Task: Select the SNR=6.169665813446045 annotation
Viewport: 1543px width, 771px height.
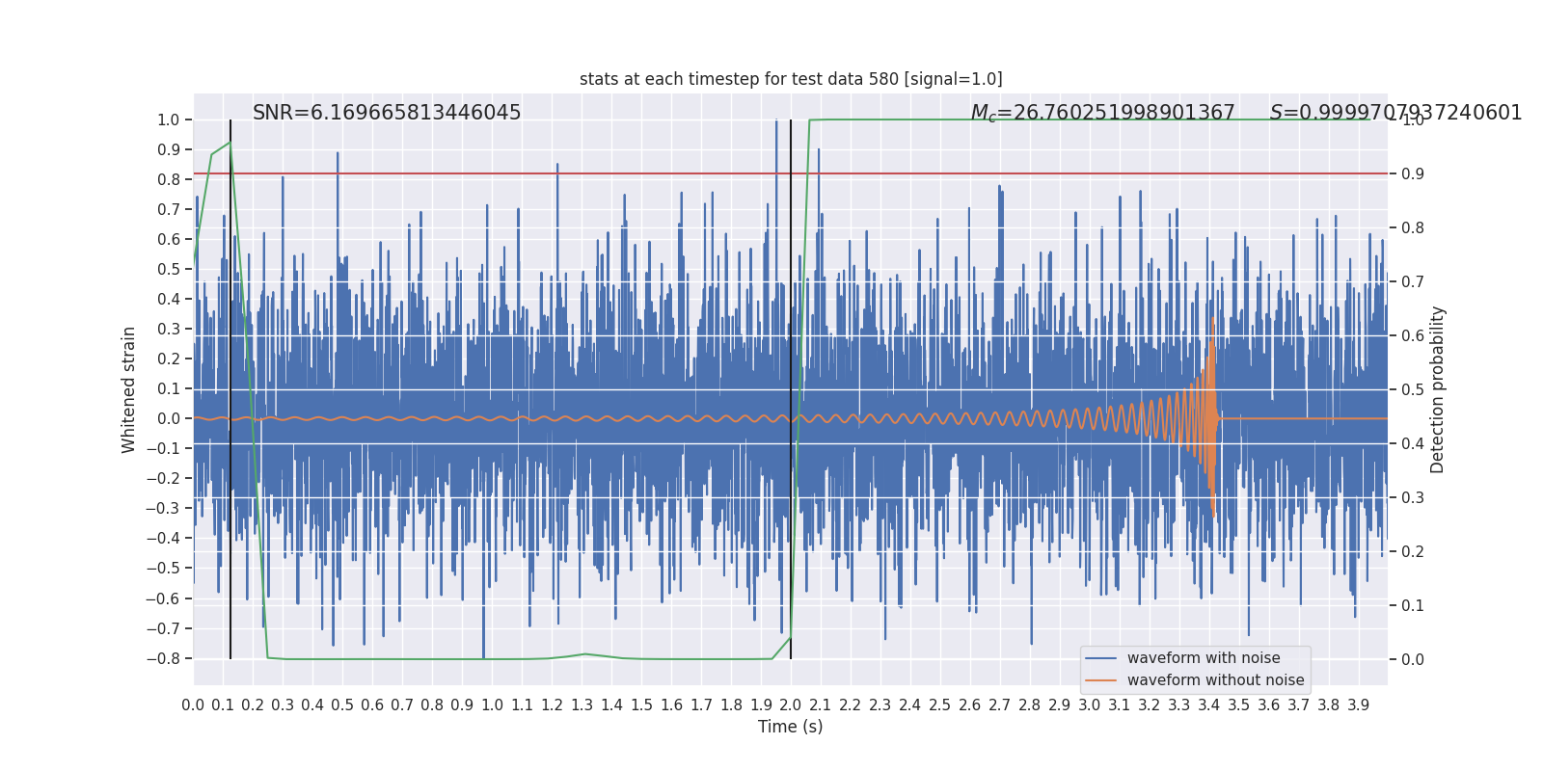Action: (x=387, y=113)
